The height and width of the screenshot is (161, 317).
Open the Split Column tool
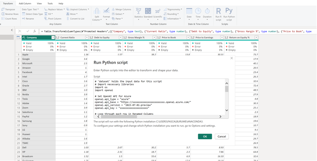coord(97,14)
